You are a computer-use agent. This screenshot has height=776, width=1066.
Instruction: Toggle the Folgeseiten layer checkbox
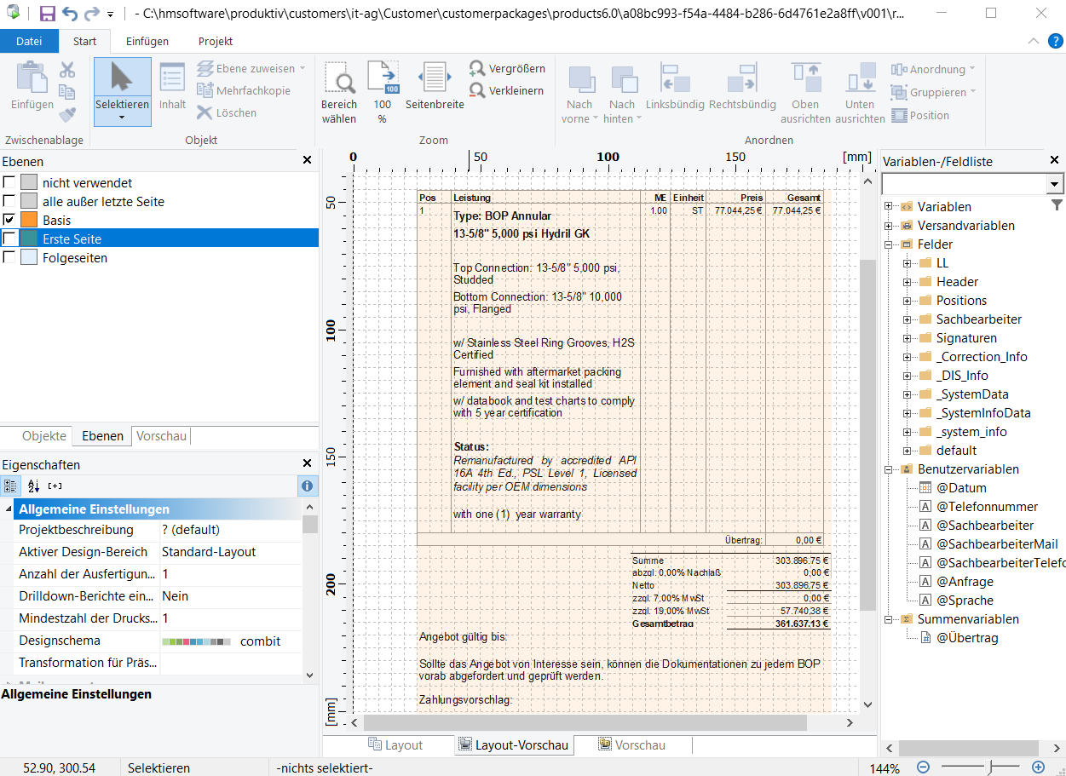(9, 257)
